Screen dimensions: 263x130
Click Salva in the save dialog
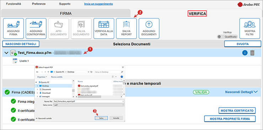coord(101,118)
